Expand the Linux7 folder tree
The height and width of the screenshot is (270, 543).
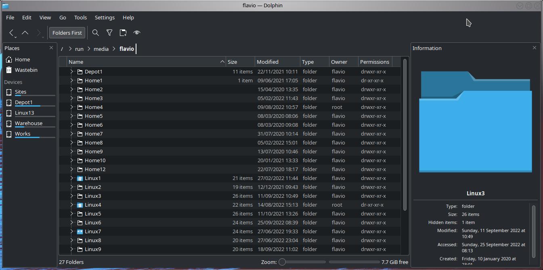coord(71,231)
